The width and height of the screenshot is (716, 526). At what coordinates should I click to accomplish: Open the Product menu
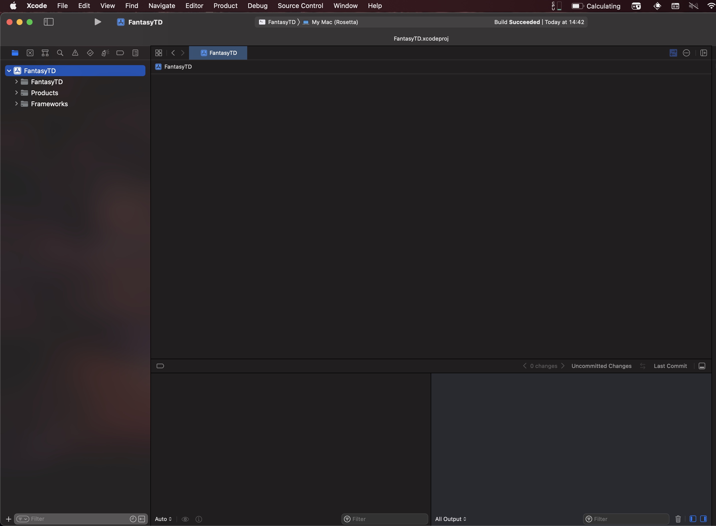click(225, 6)
